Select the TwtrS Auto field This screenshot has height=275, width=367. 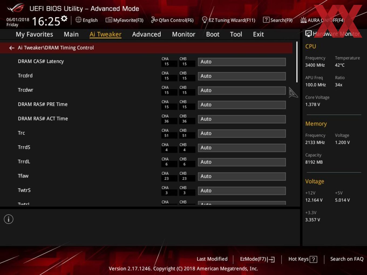point(242,190)
